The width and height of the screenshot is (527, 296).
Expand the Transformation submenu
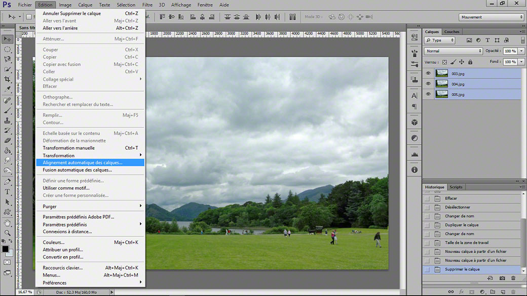tap(90, 155)
